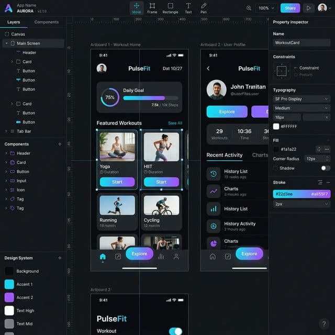
Task: Open the user avatar menu in toolbar
Action: click(325, 8)
